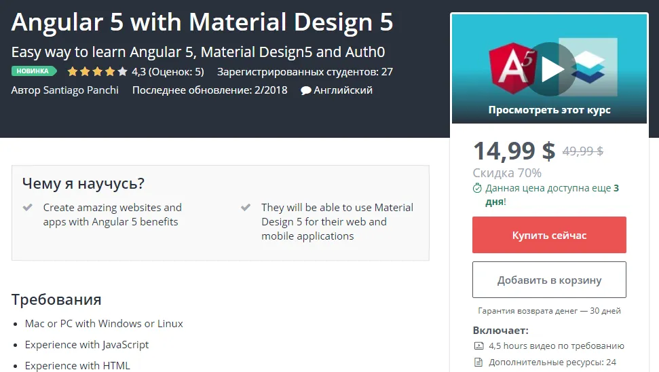This screenshot has height=372, width=659.
Task: Click the video icon beside 4,5 hours
Action: 478,346
